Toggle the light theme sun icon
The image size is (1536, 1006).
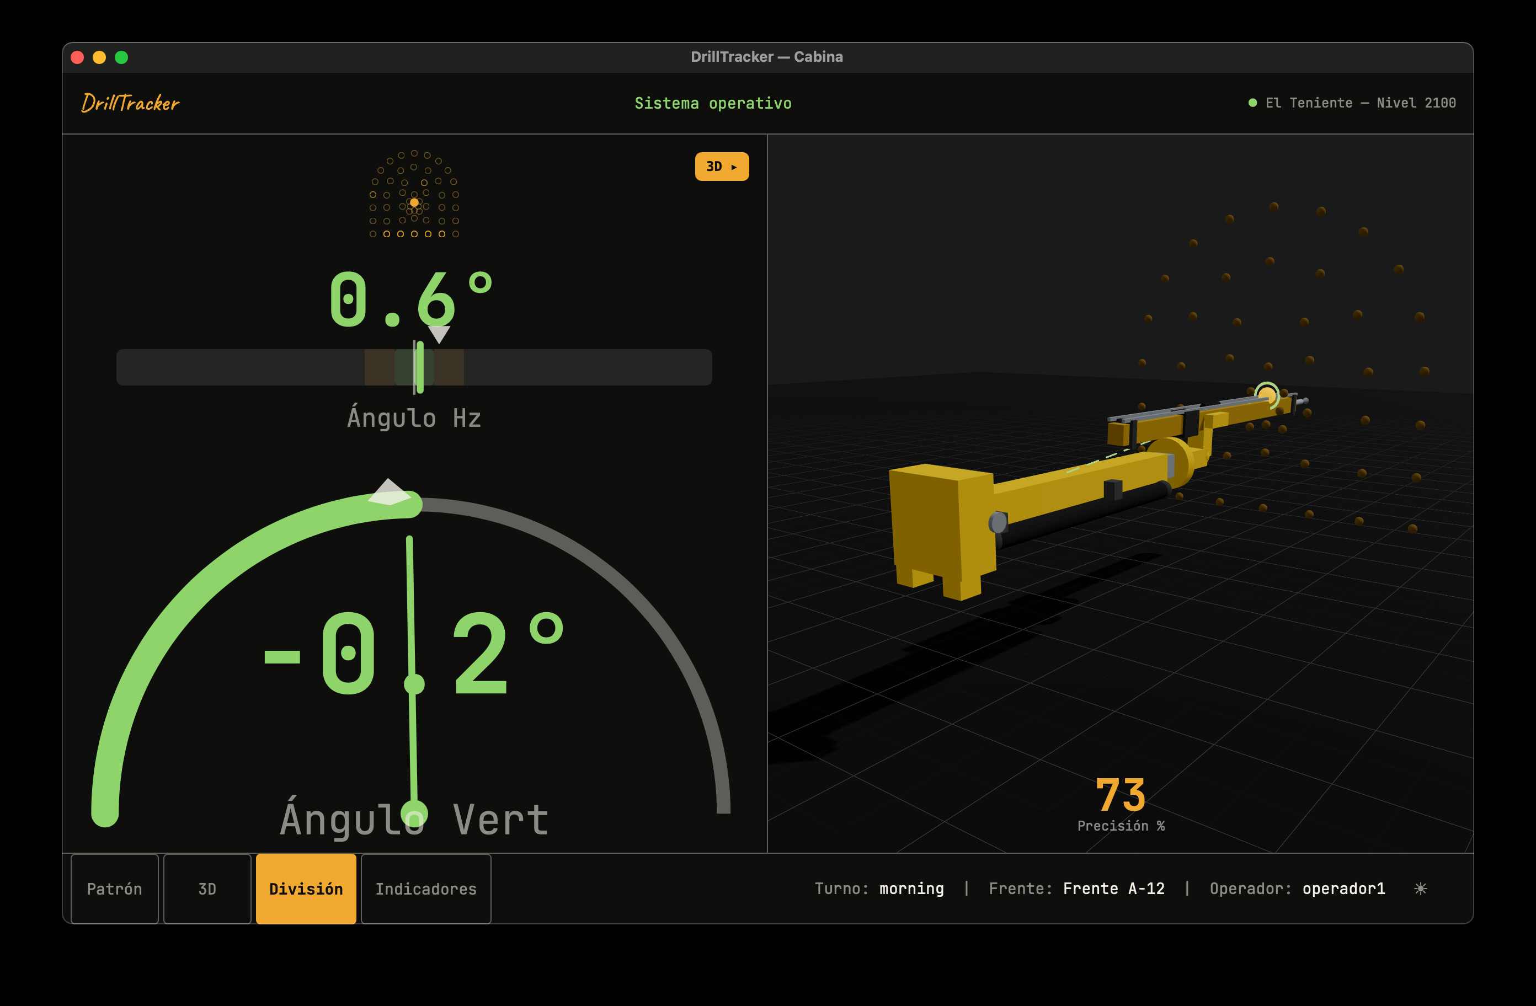[x=1420, y=889]
